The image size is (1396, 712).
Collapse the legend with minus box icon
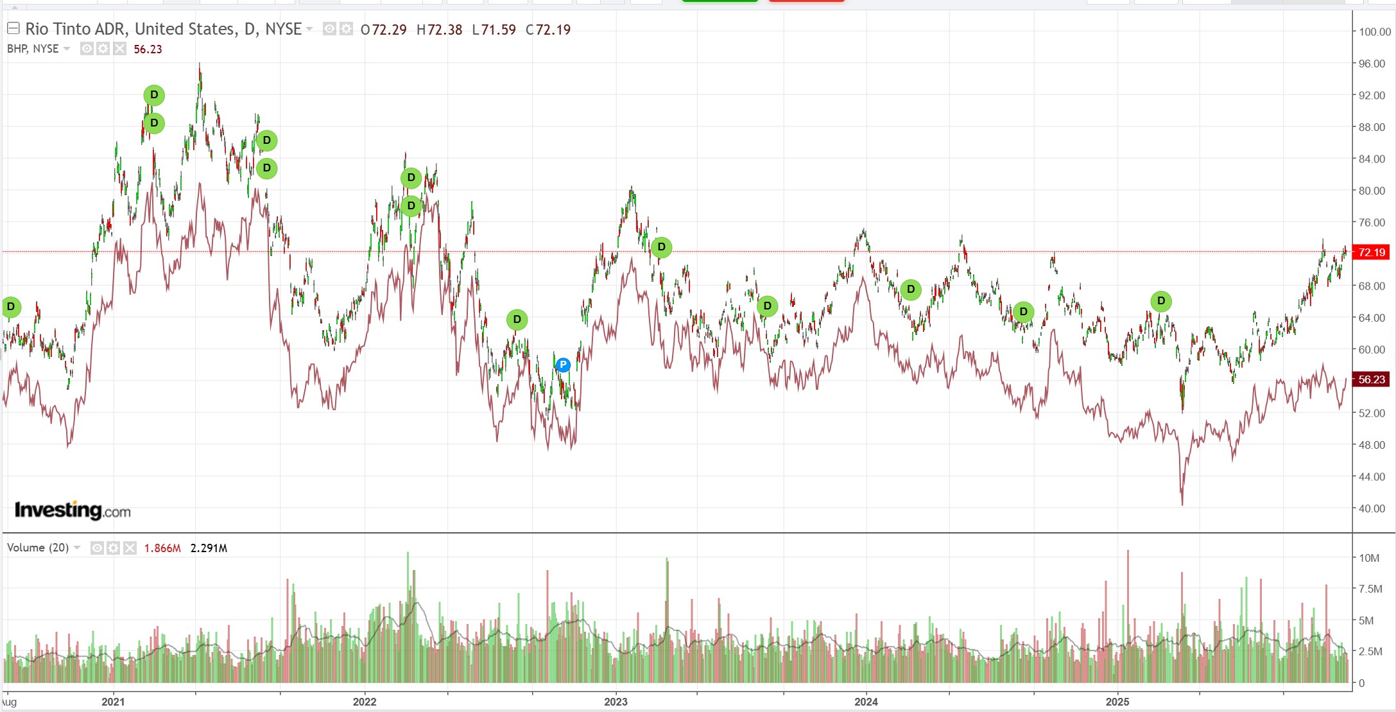13,28
